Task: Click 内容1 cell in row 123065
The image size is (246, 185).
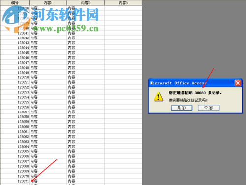Action: click(x=48, y=151)
